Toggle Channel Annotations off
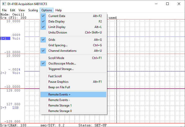The width and height of the screenshot is (185, 127). pyautogui.click(x=73, y=51)
